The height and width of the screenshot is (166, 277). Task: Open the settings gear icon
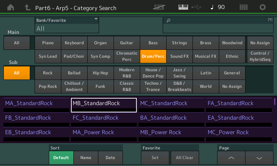[263, 7]
